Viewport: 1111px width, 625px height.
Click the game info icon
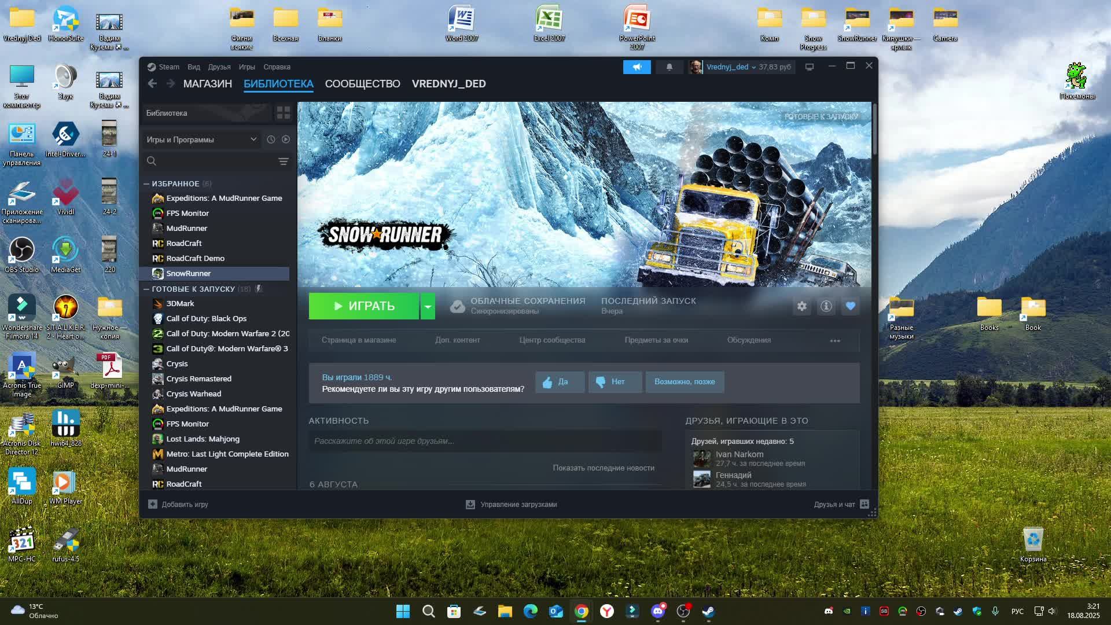pyautogui.click(x=826, y=306)
